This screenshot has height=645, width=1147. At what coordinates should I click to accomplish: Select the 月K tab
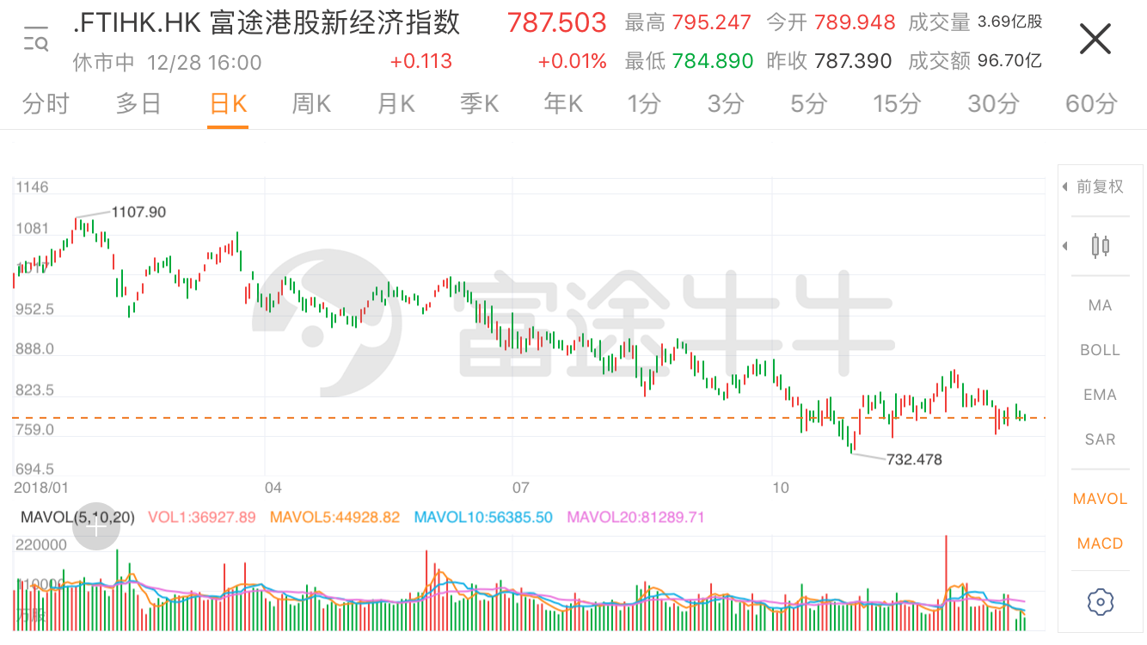396,104
